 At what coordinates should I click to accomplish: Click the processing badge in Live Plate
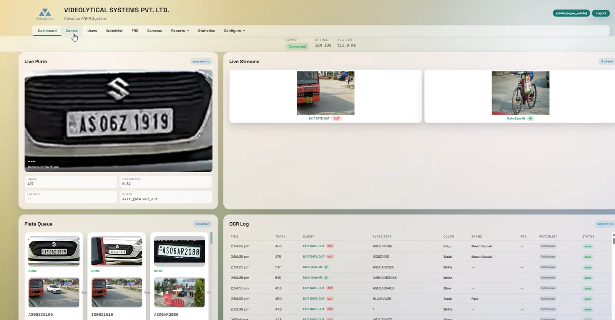coord(201,62)
